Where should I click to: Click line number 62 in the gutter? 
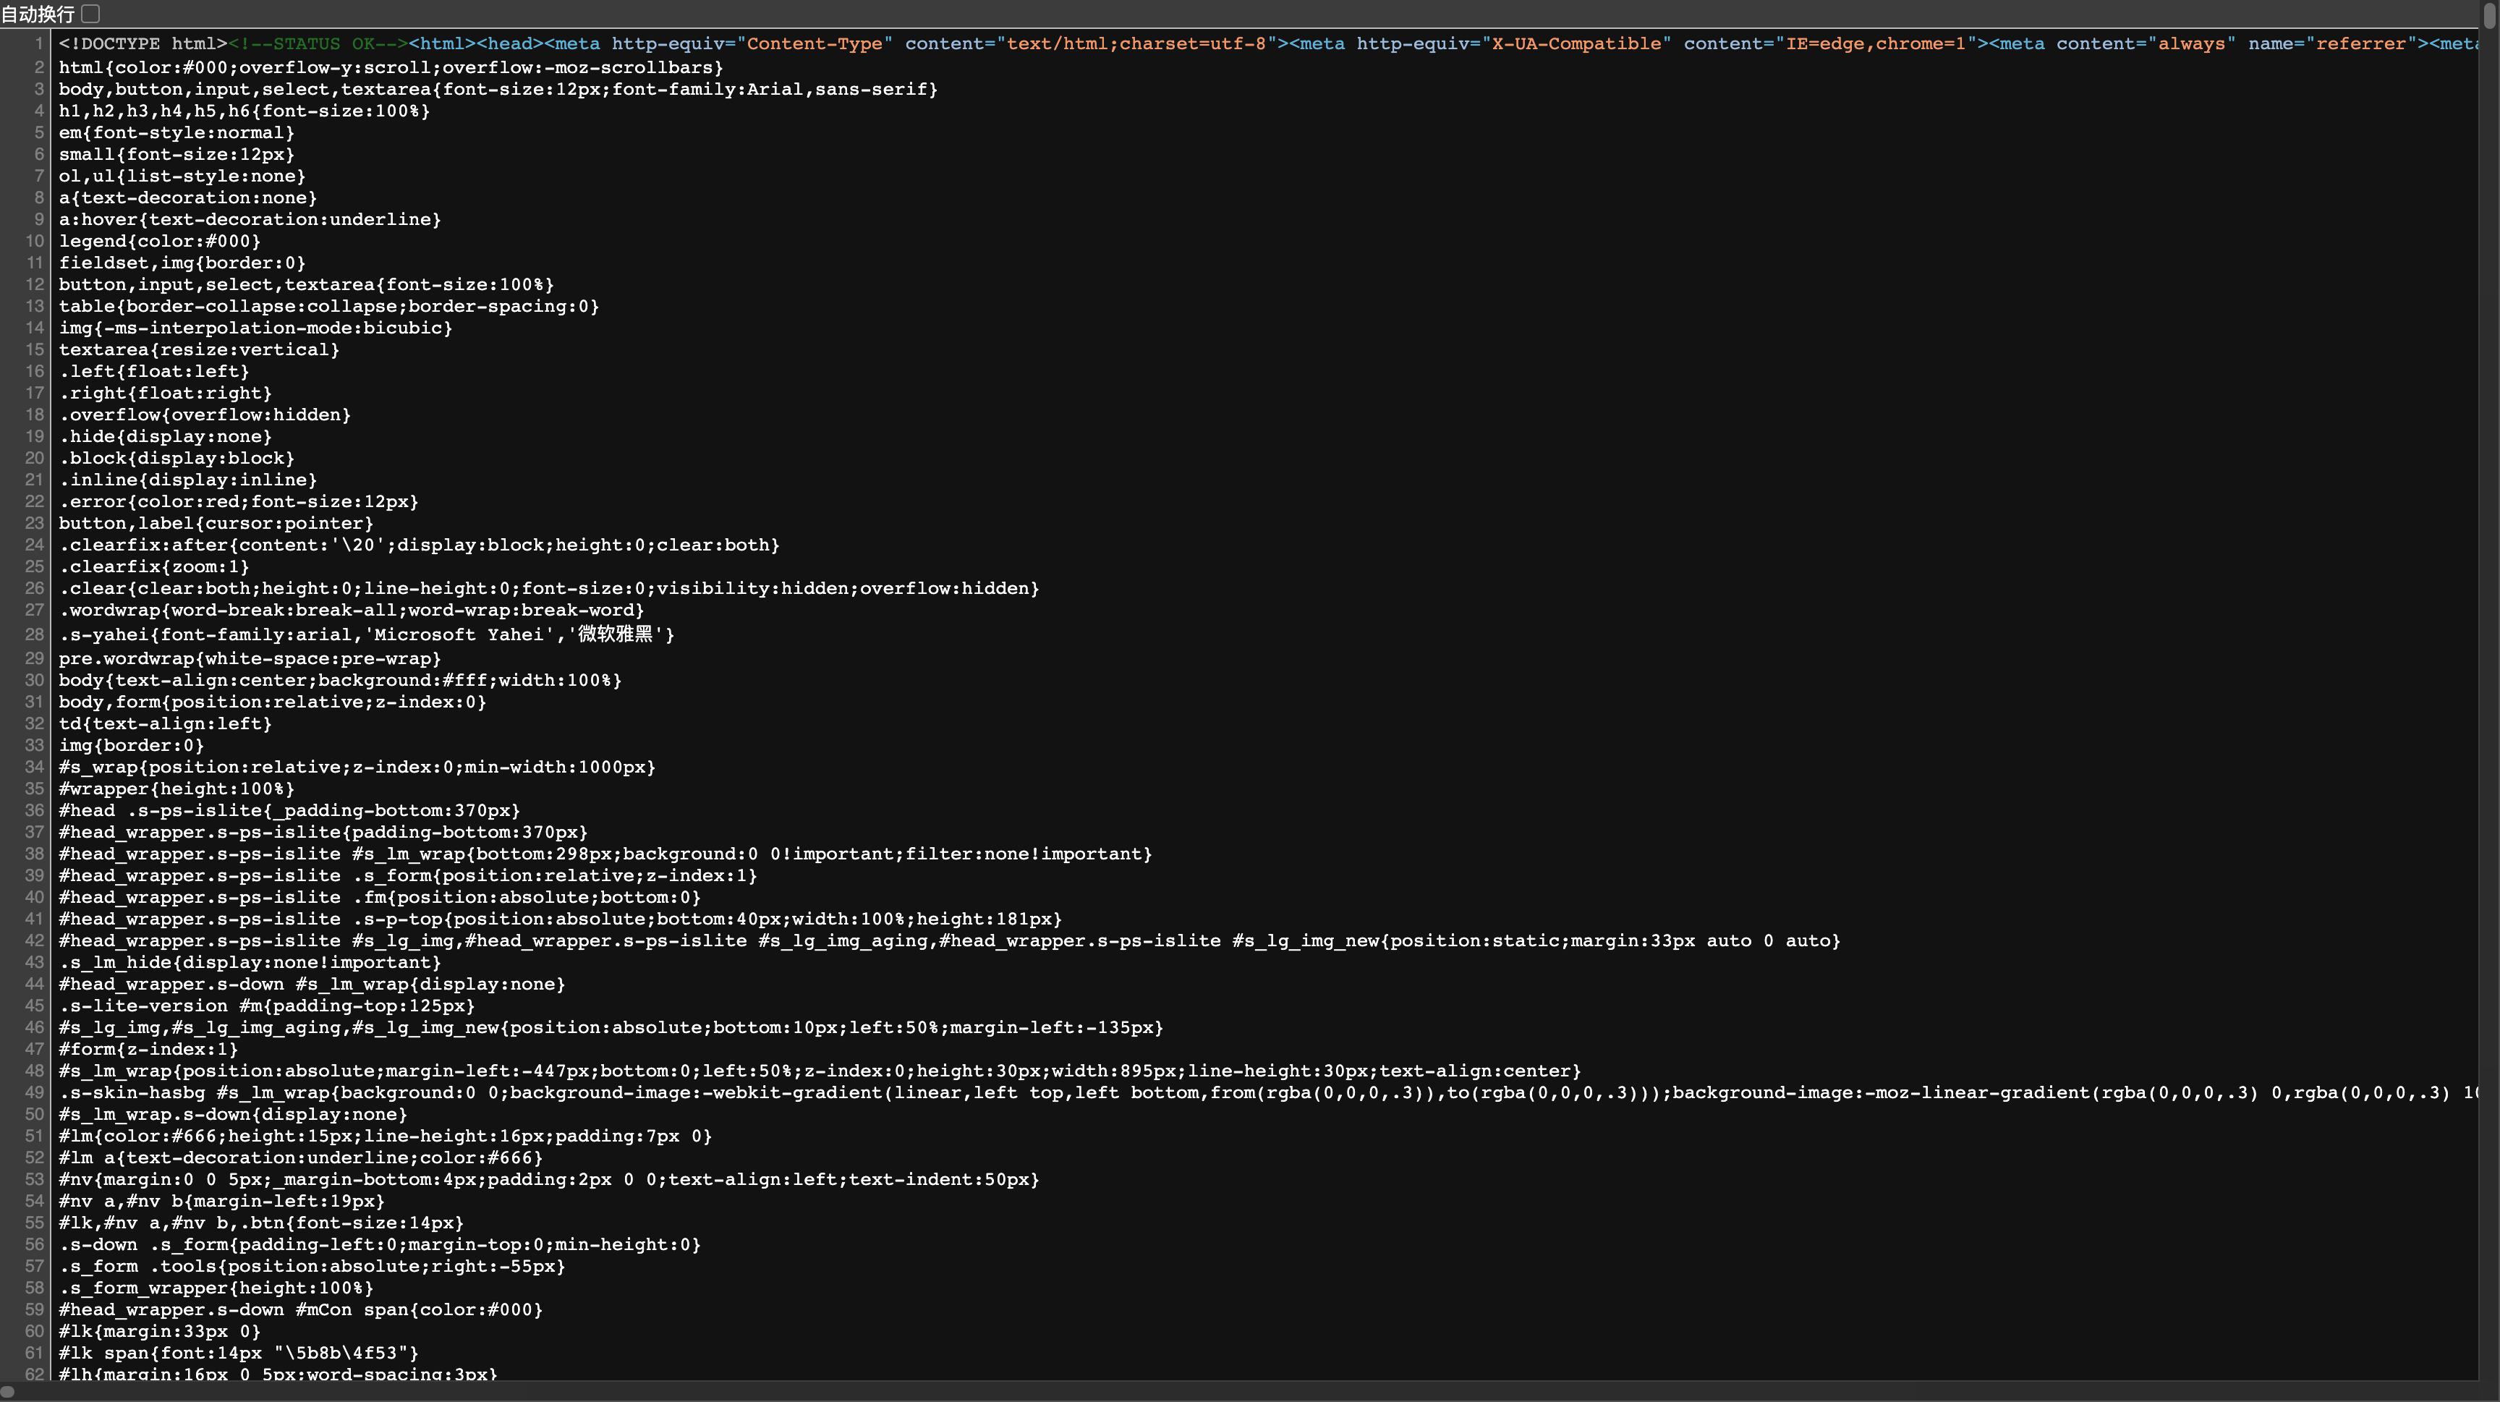click(x=35, y=1374)
